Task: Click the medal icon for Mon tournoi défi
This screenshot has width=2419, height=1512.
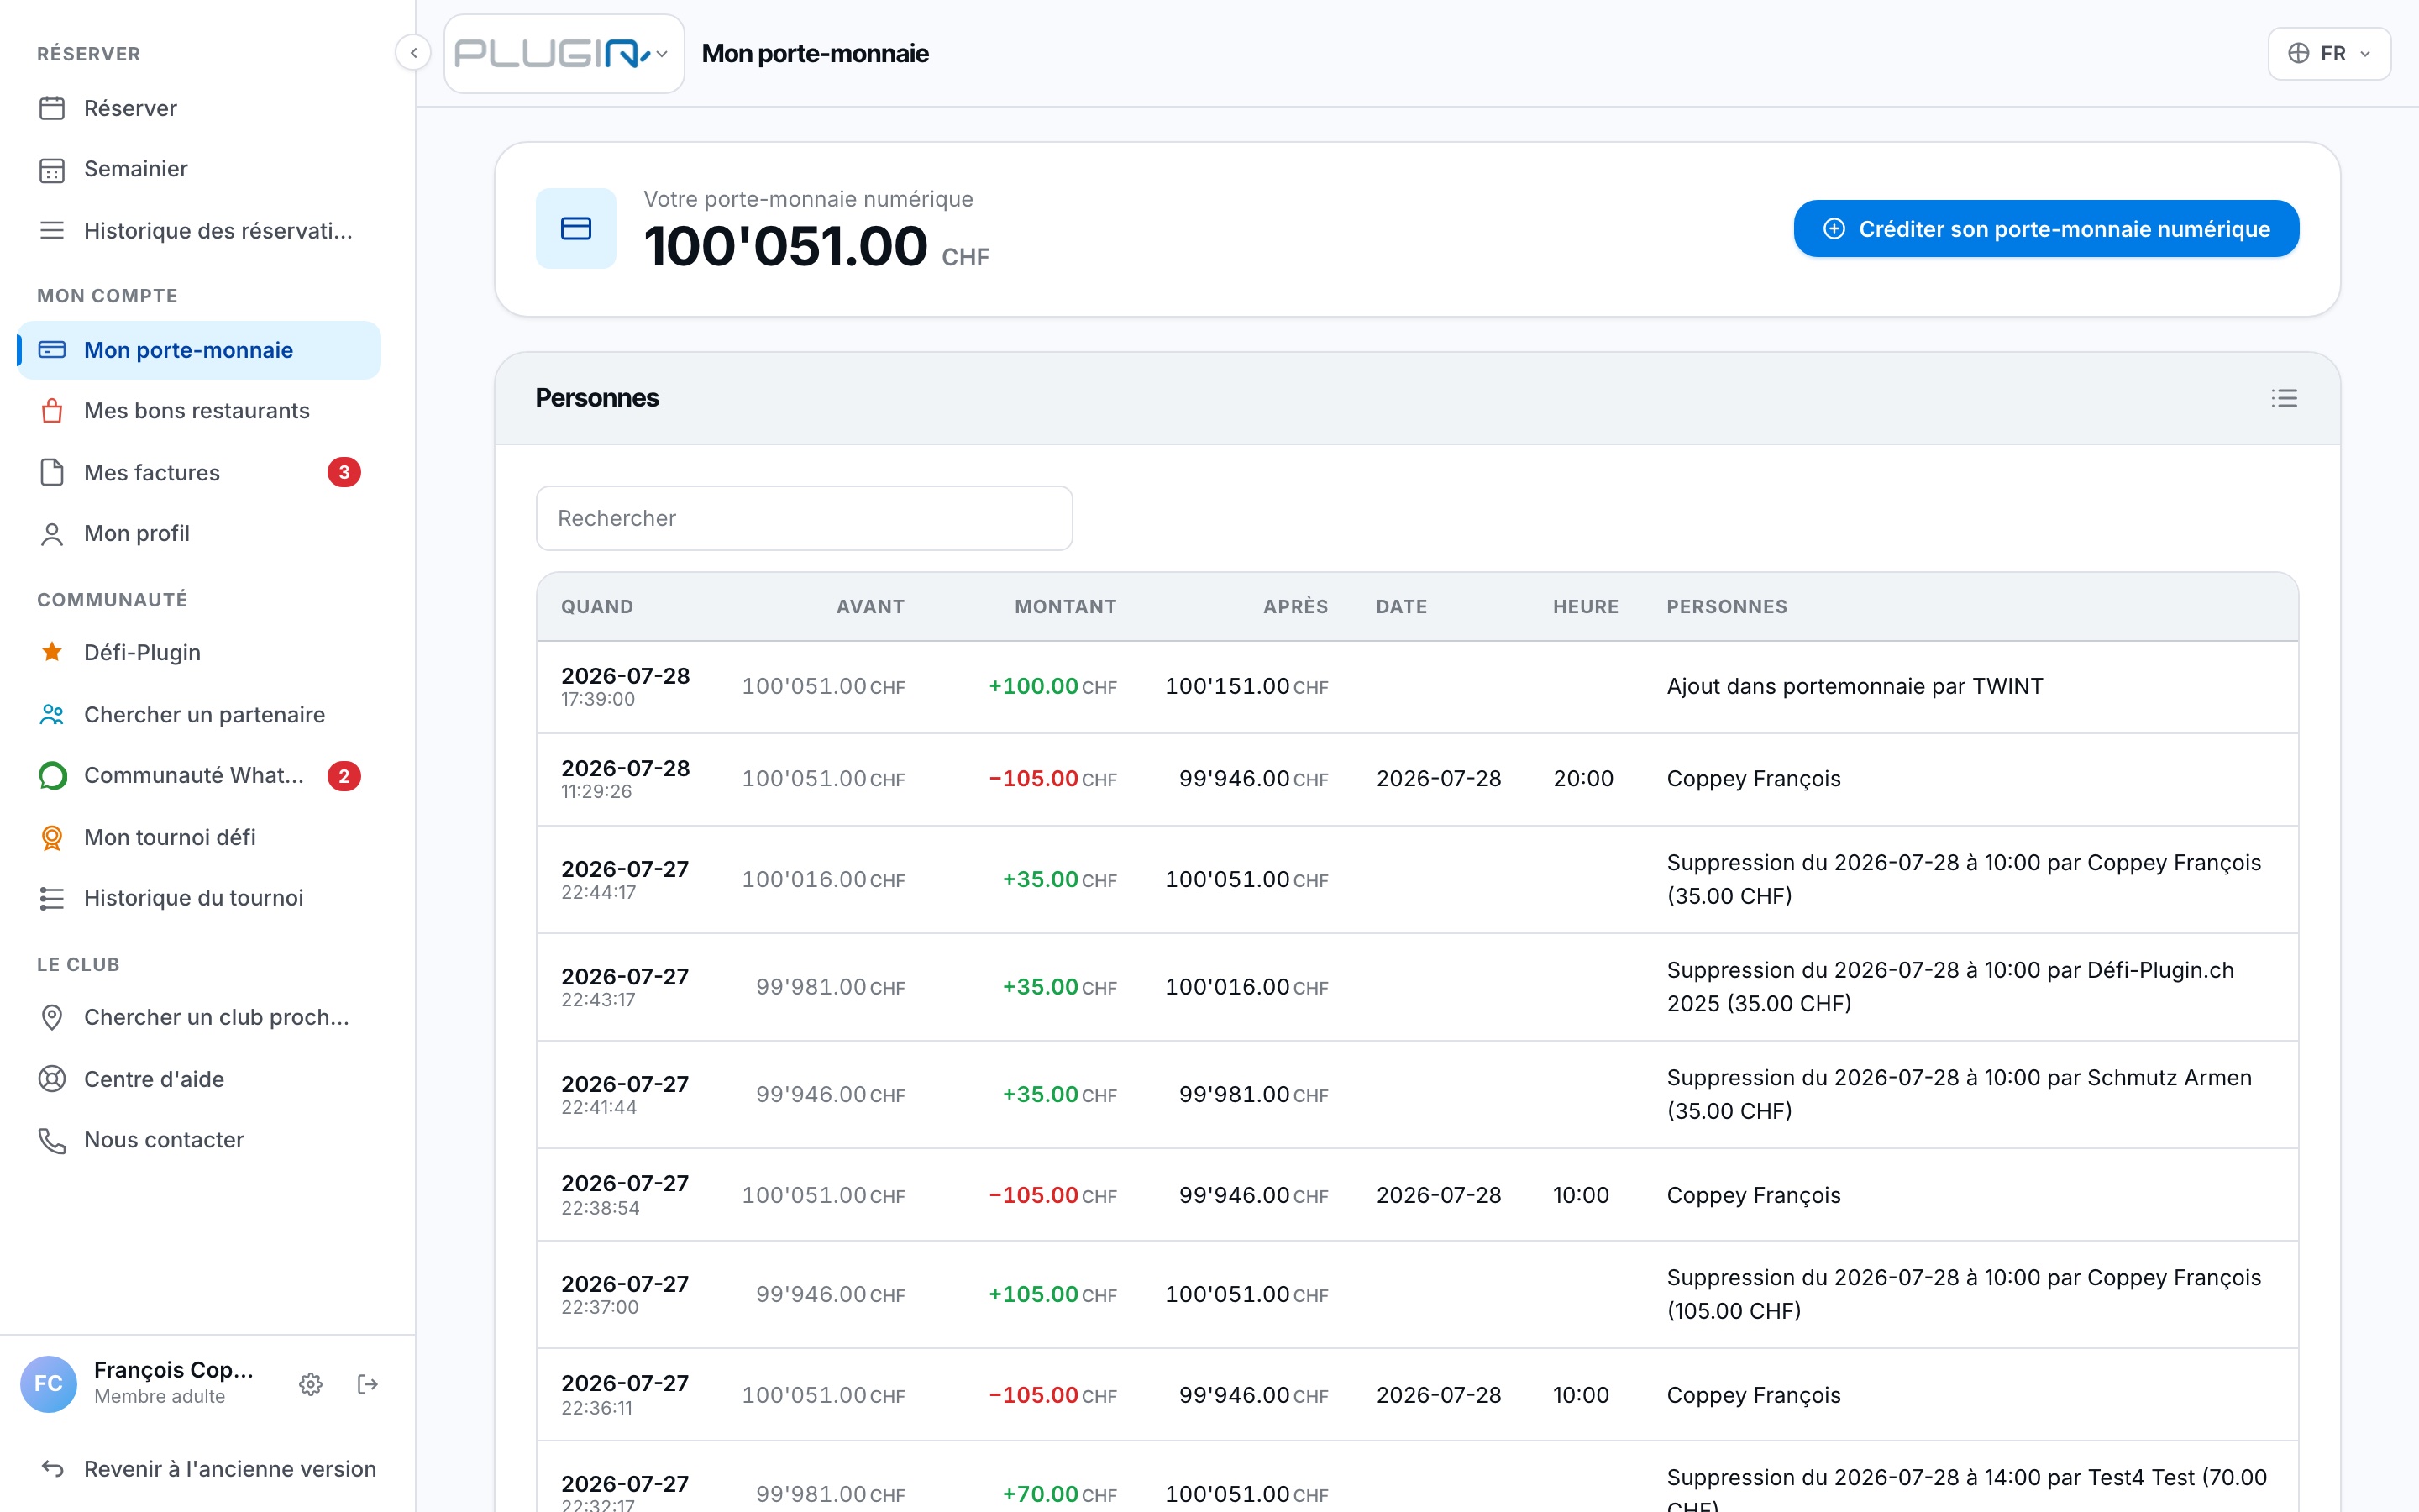Action: point(52,837)
